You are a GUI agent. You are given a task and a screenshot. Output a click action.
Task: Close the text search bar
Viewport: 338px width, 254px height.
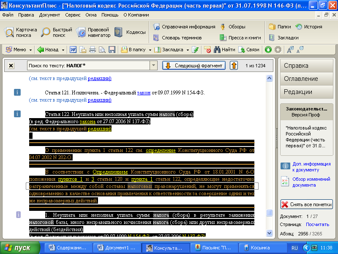tap(11, 66)
